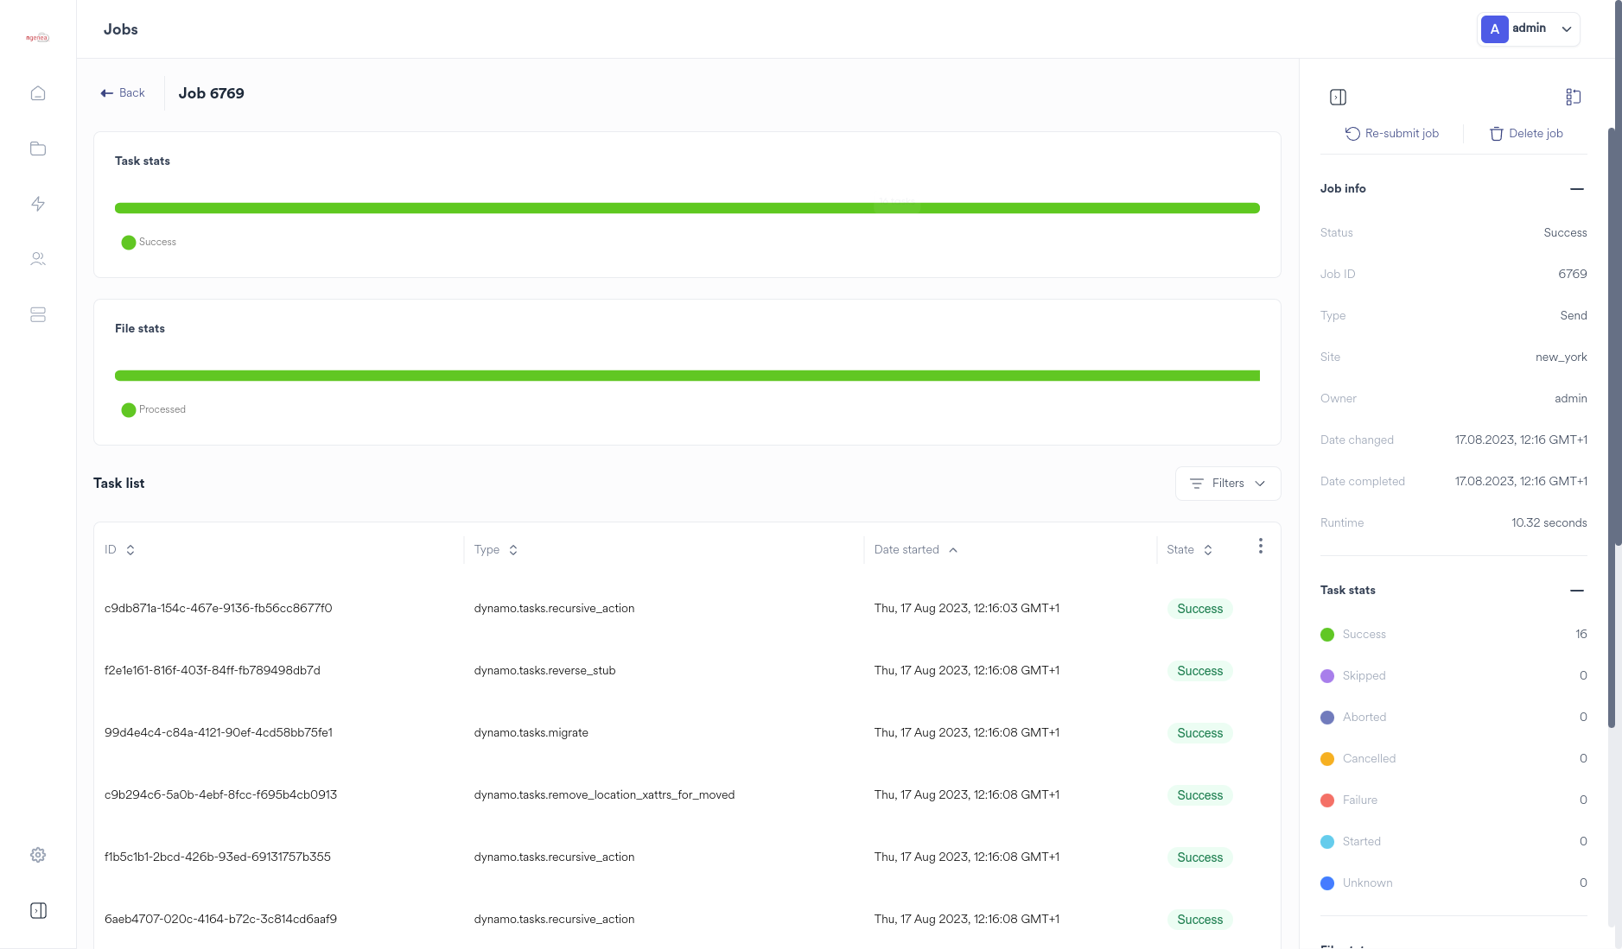Click Delete job

point(1526,133)
